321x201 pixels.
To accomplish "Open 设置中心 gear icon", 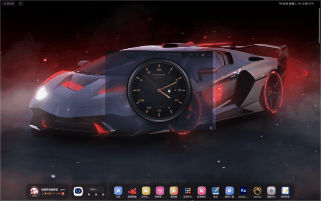I will click(x=271, y=191).
